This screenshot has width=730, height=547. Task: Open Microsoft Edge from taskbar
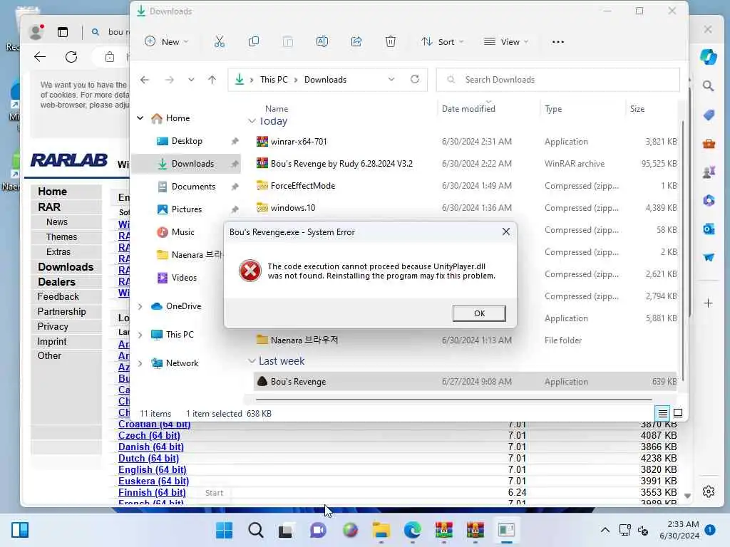point(413,530)
